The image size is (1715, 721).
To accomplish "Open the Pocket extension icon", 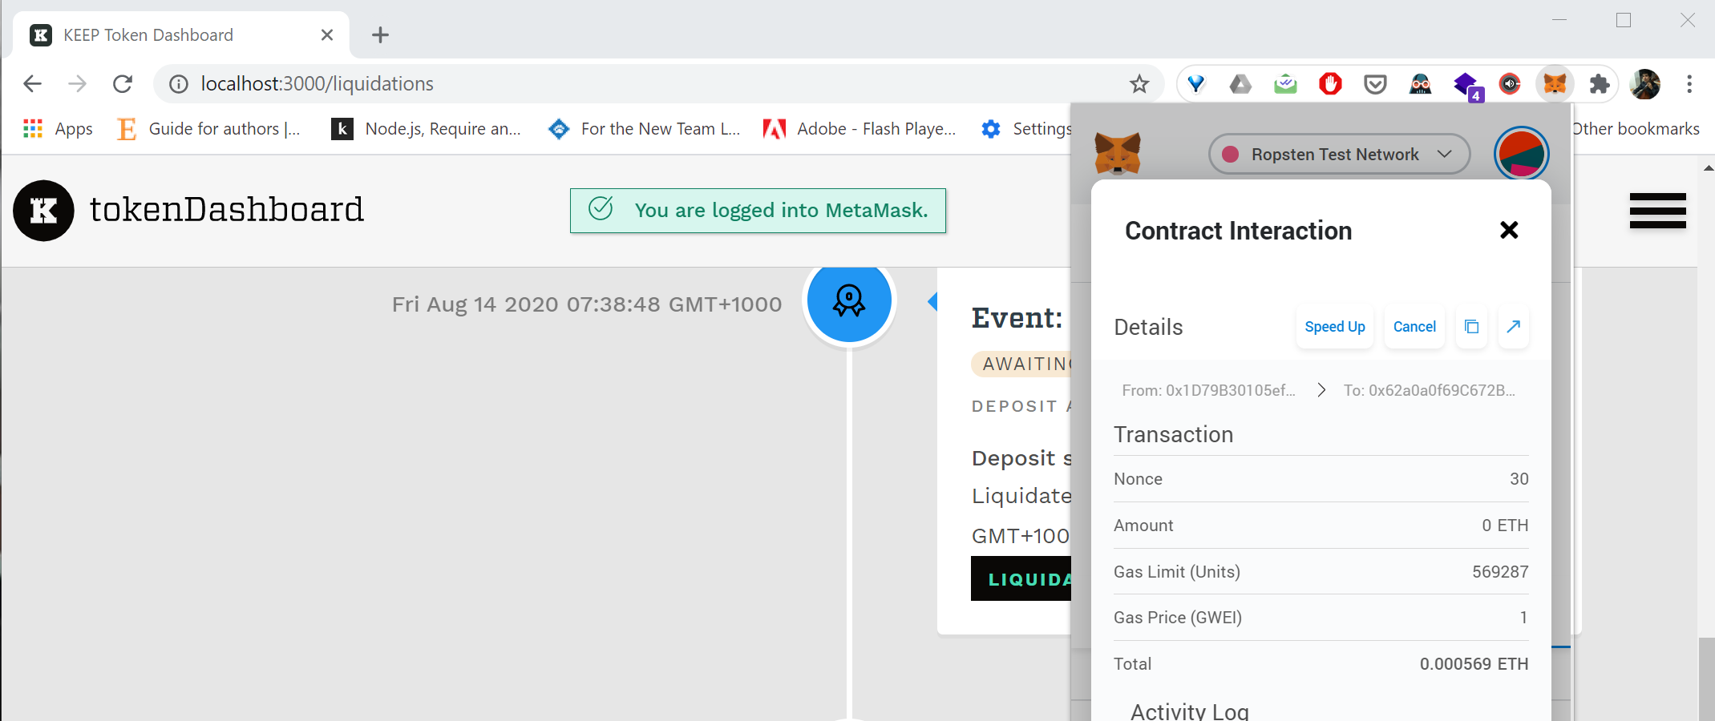I will coord(1375,83).
